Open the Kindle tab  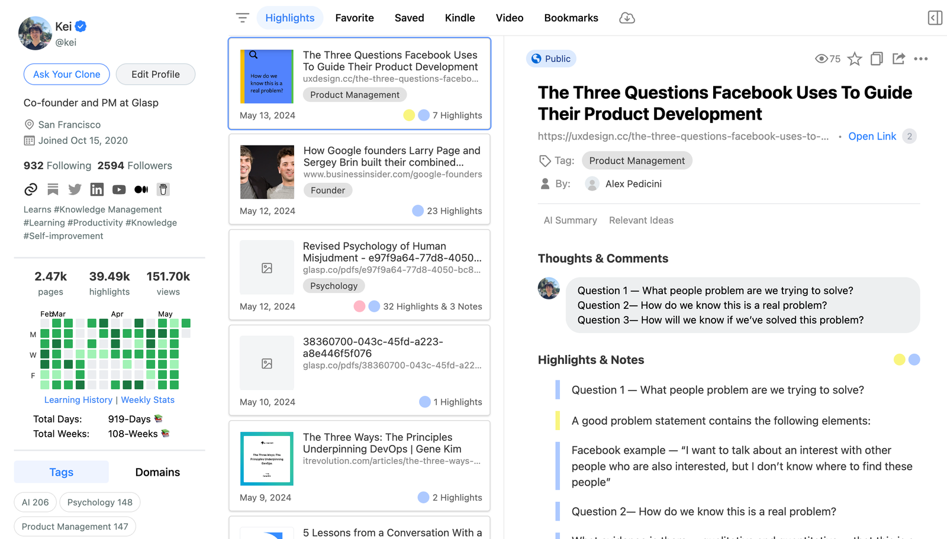coord(460,18)
